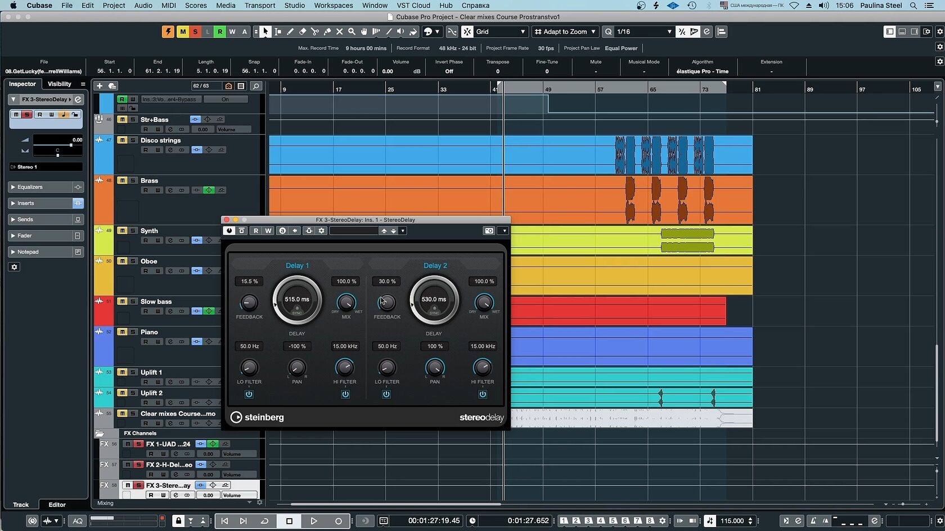The width and height of the screenshot is (945, 531).
Task: Select the Draw pencil tool
Action: pos(290,32)
